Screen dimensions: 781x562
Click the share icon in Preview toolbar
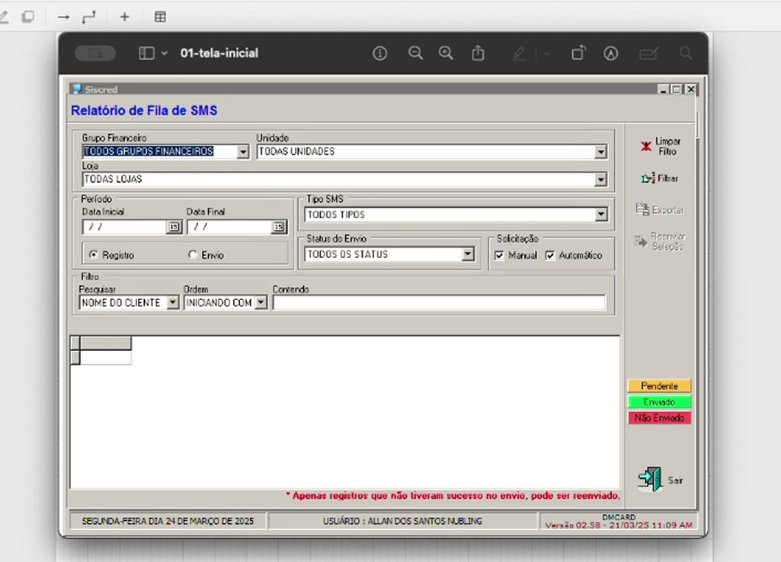pyautogui.click(x=478, y=53)
